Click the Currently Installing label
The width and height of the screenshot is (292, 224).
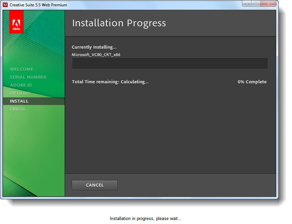point(94,47)
